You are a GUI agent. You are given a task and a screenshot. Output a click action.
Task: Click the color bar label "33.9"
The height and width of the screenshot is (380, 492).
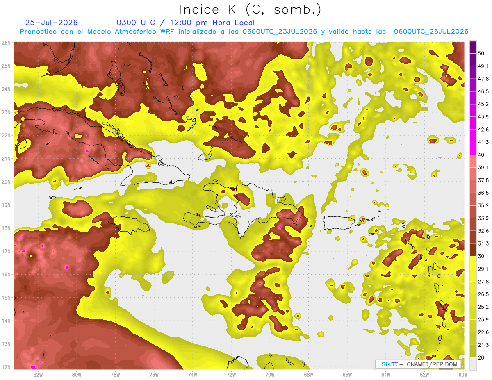(483, 218)
